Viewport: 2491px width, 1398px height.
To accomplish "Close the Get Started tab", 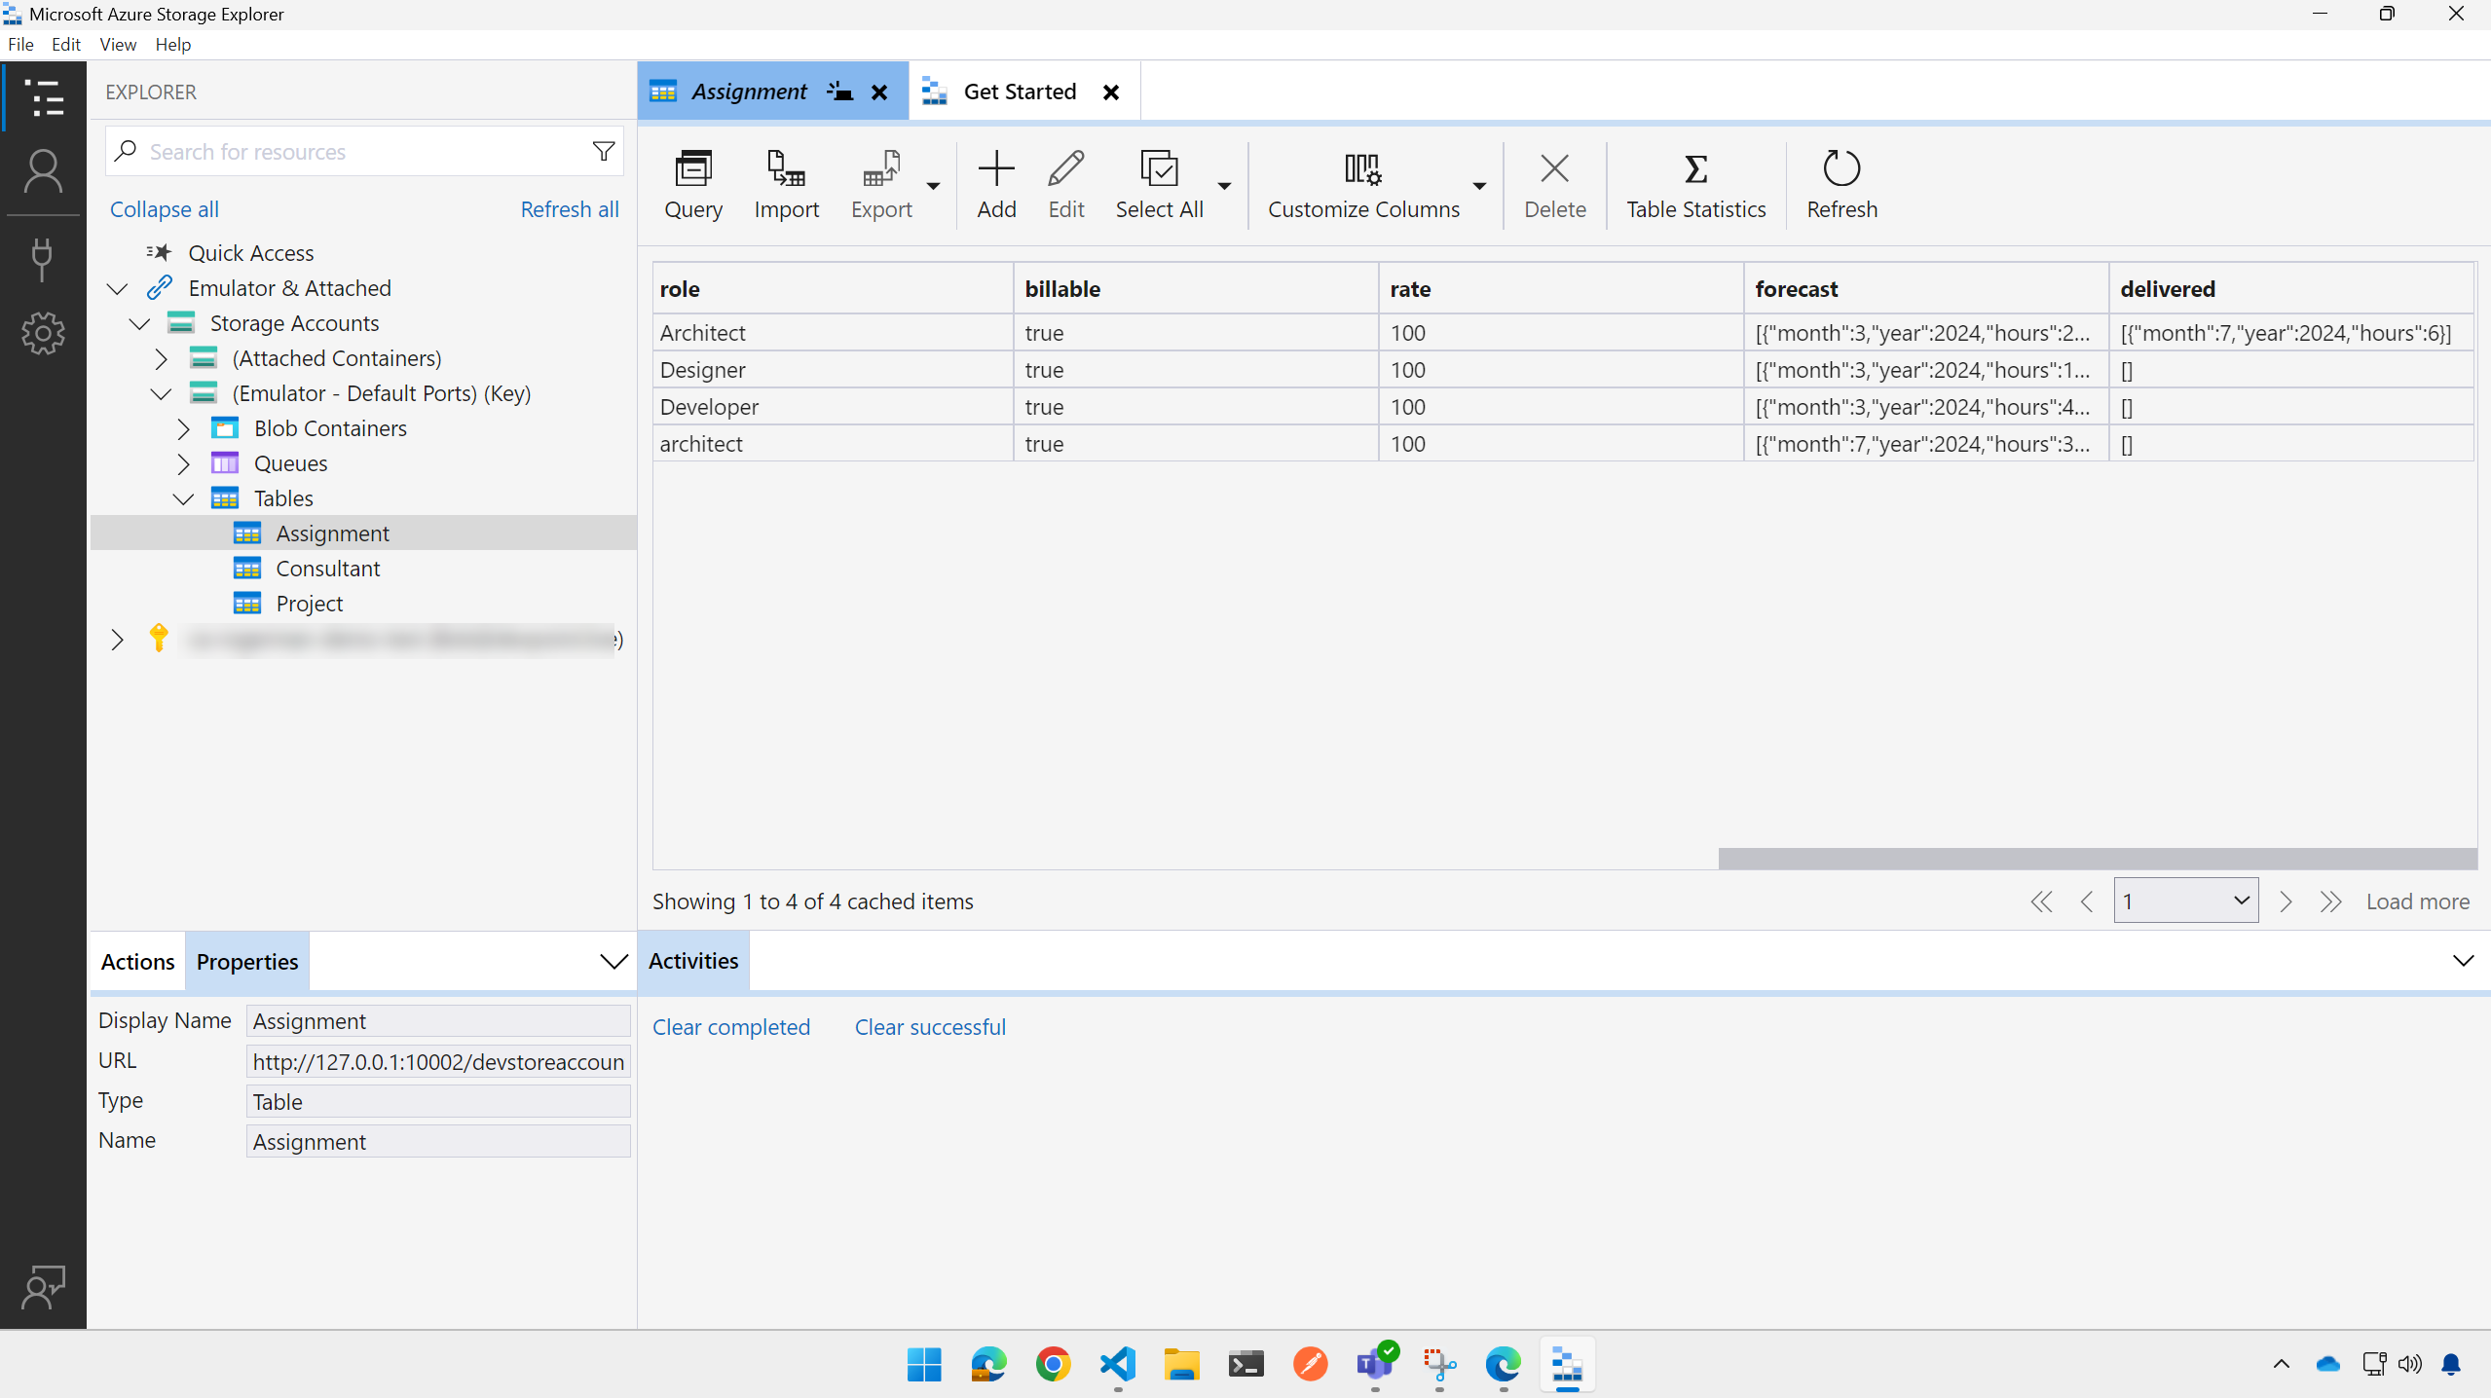I will coord(1111,92).
